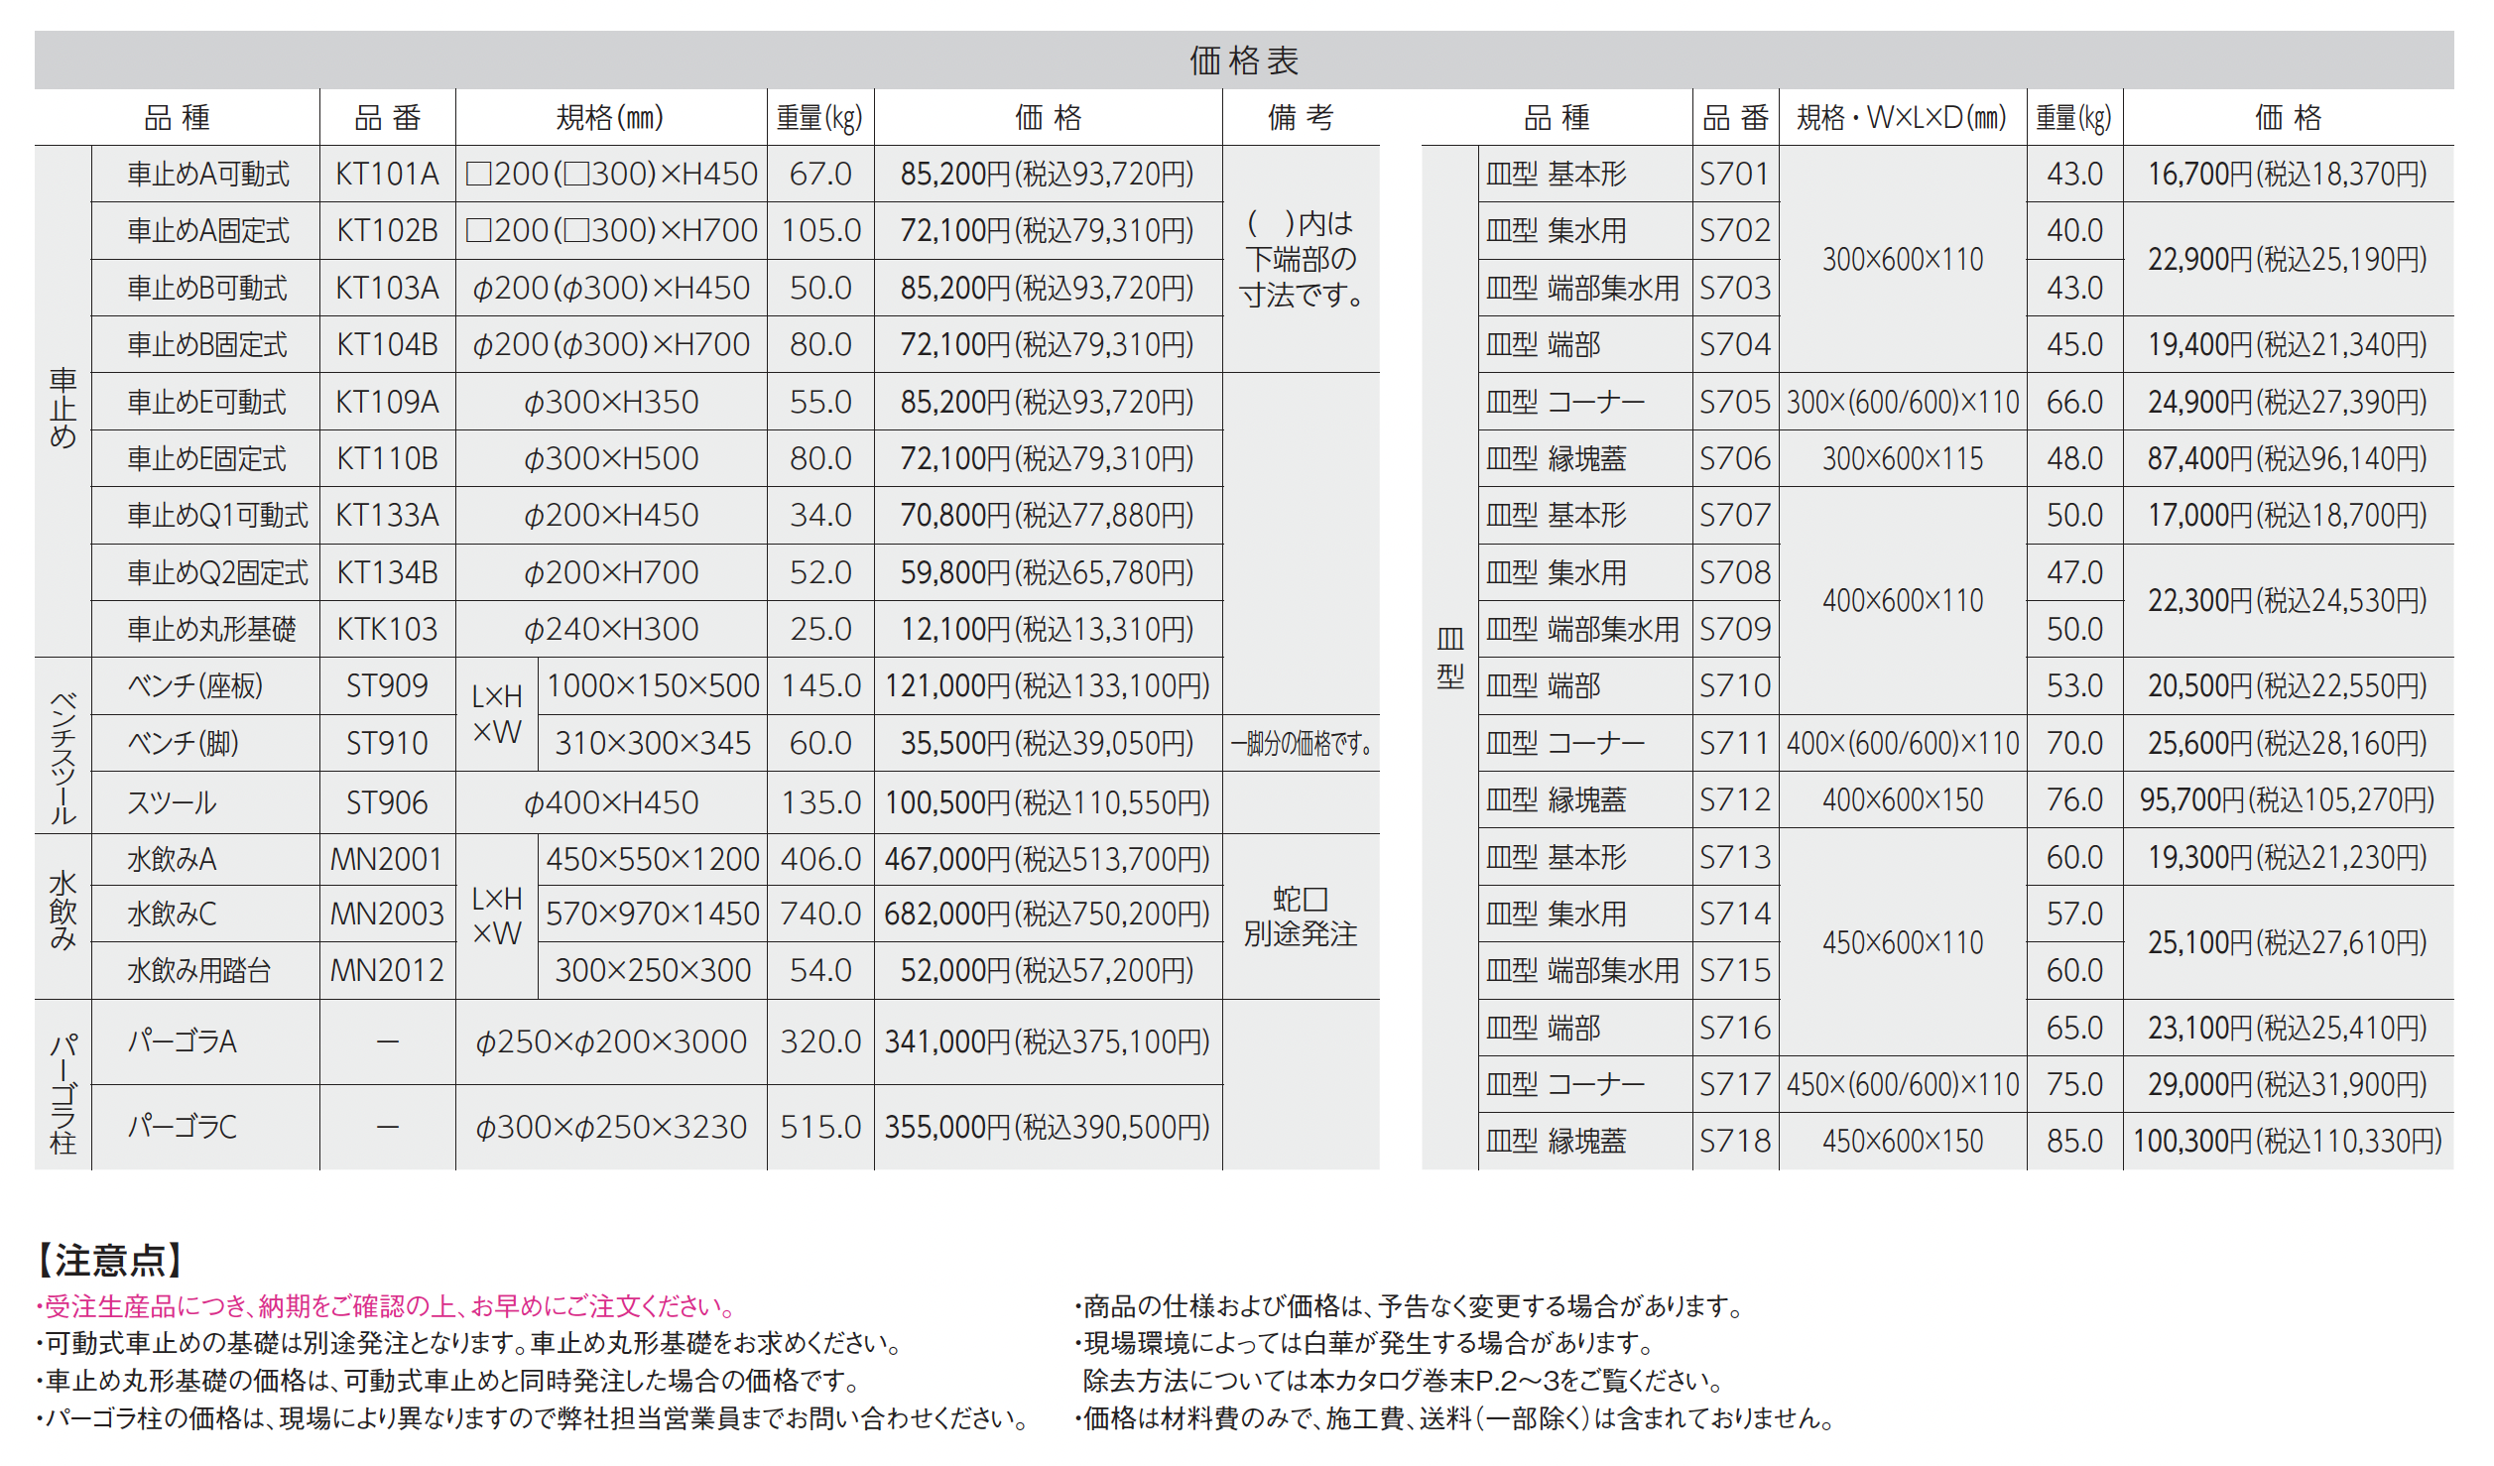
Task: Select the 備考 column header
Action: tap(1300, 118)
